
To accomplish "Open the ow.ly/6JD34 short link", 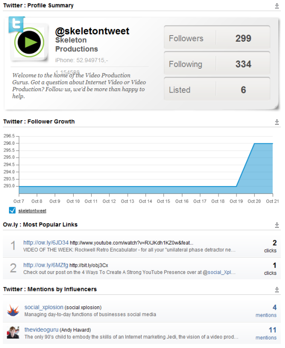I will pos(46,243).
